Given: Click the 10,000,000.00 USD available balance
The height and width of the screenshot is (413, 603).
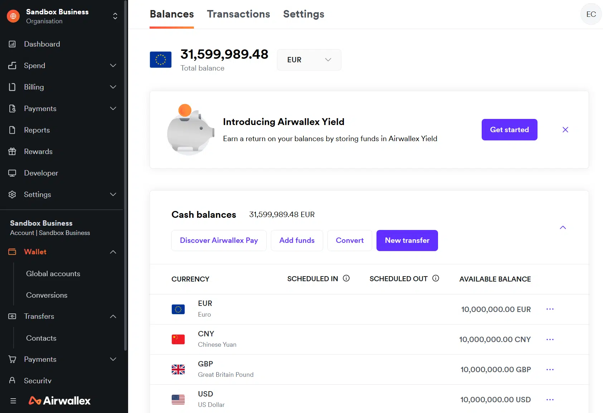Looking at the screenshot, I should point(496,400).
